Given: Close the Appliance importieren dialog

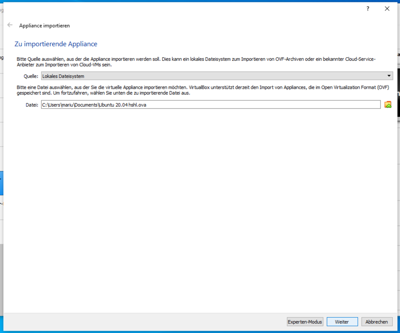Looking at the screenshot, I should point(387,9).
